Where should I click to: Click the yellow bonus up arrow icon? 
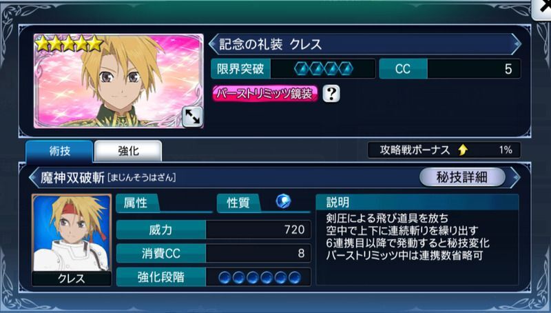click(463, 150)
